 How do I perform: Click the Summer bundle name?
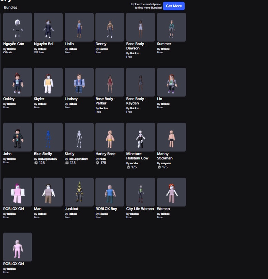pyautogui.click(x=164, y=44)
